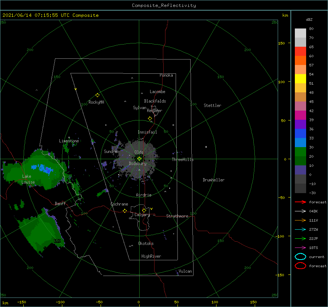The image size is (328, 307).
Task: Select the Stettler city label
Action: [212, 105]
